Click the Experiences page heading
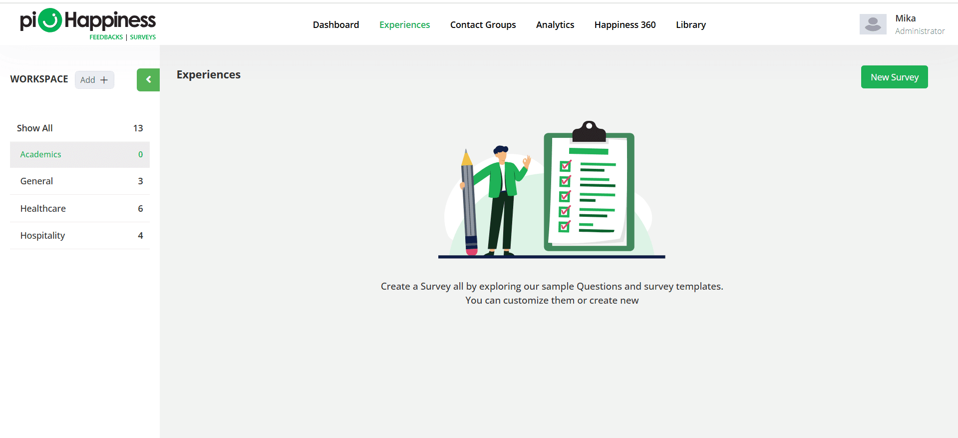The width and height of the screenshot is (958, 438). 208,75
